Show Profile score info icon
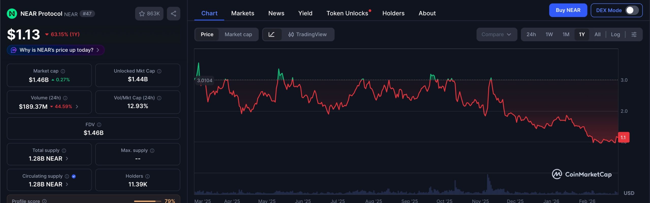 coord(44,201)
